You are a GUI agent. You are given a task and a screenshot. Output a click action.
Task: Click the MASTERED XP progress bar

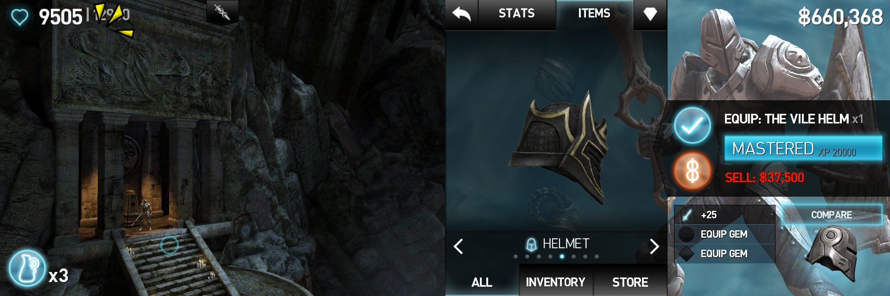(803, 149)
